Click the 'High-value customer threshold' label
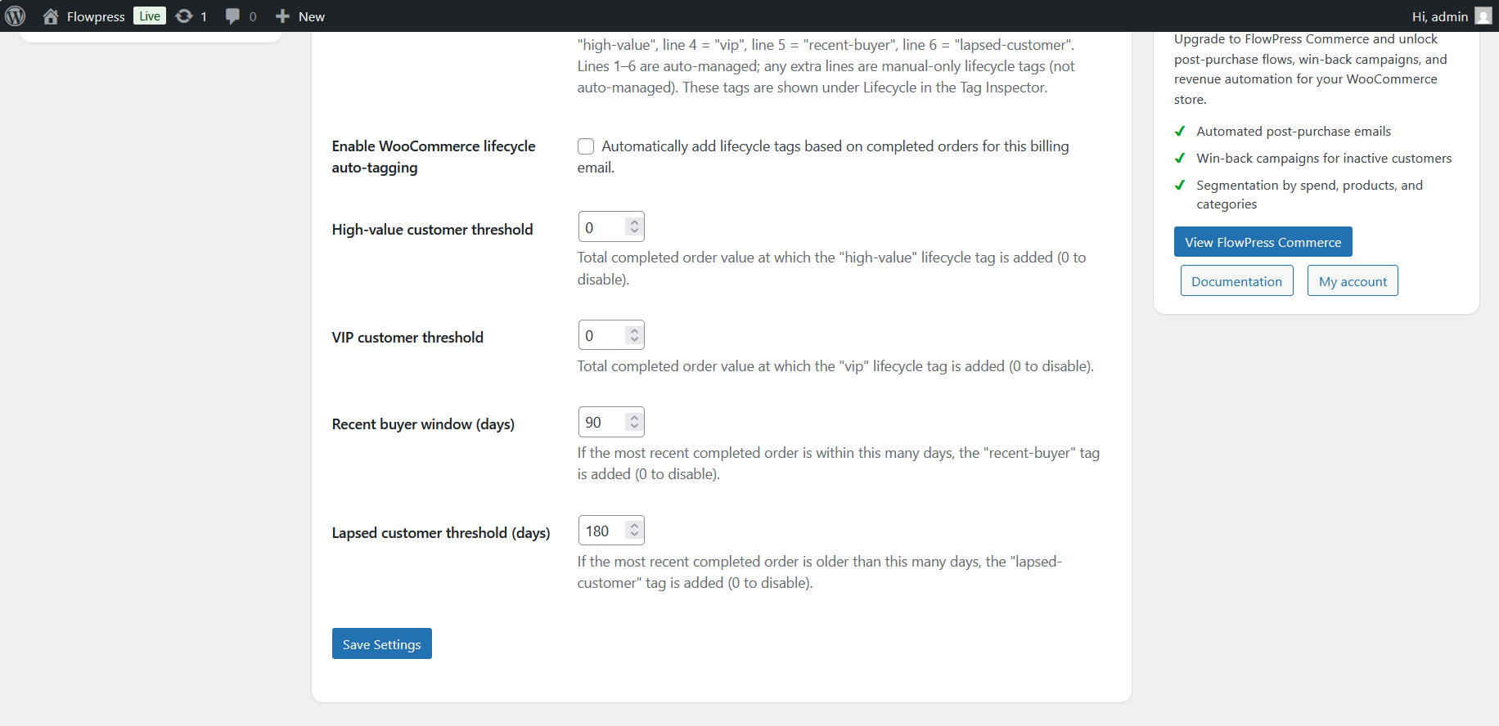The image size is (1499, 726). click(x=433, y=230)
